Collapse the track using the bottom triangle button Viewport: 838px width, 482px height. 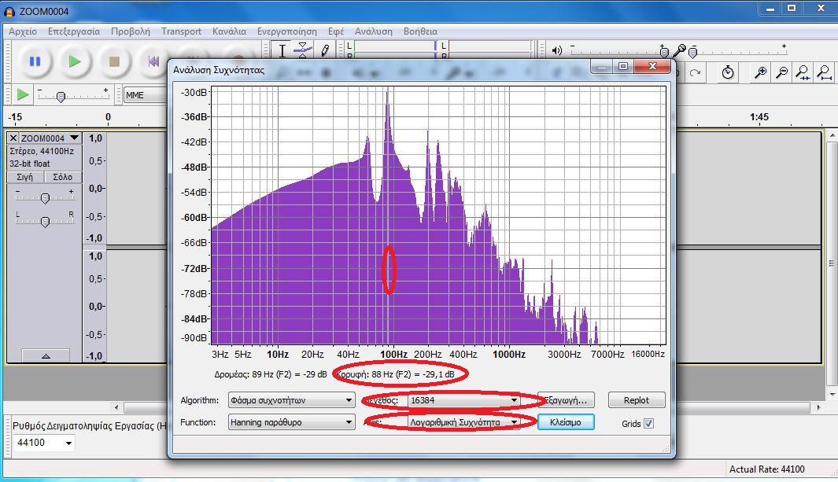point(46,356)
